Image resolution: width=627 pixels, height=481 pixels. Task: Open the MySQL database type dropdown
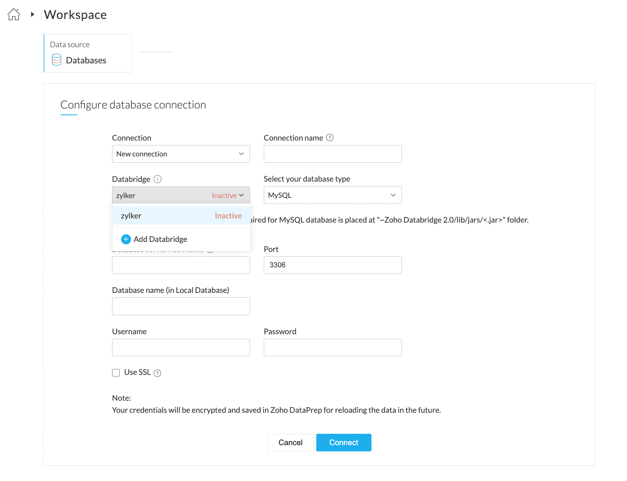(332, 195)
